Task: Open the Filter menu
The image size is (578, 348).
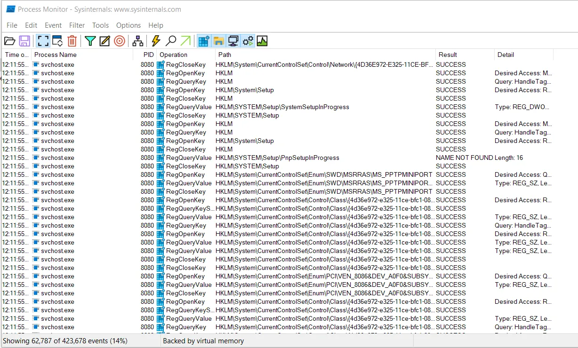Action: click(x=77, y=25)
